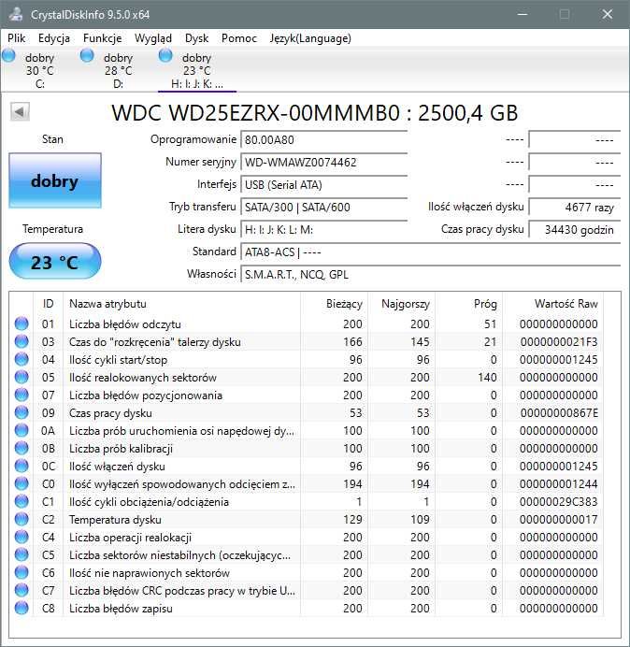Click status orb for attribute C6 uncorrectable sectors
Screen dimensions: 630x647
pos(21,572)
